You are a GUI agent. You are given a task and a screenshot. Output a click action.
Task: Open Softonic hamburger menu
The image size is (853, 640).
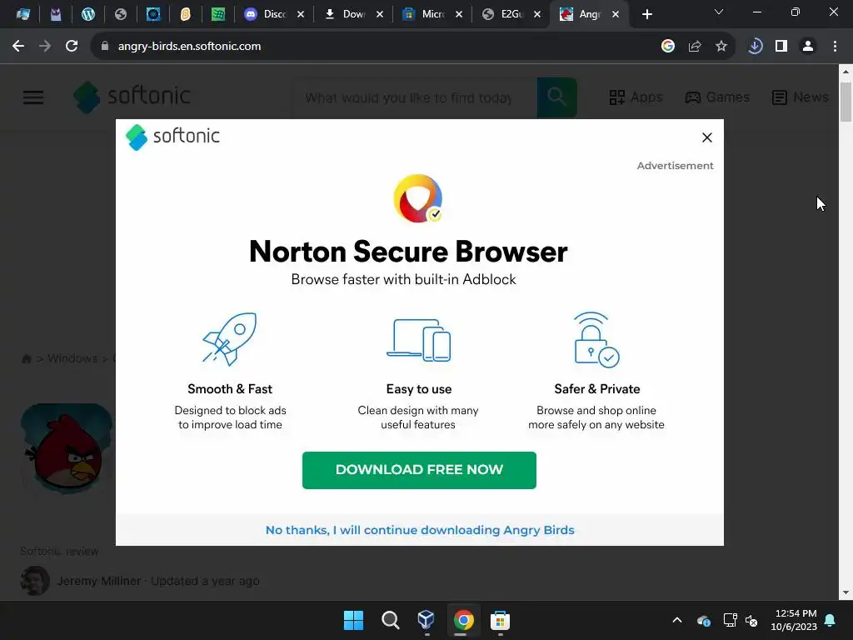point(33,97)
